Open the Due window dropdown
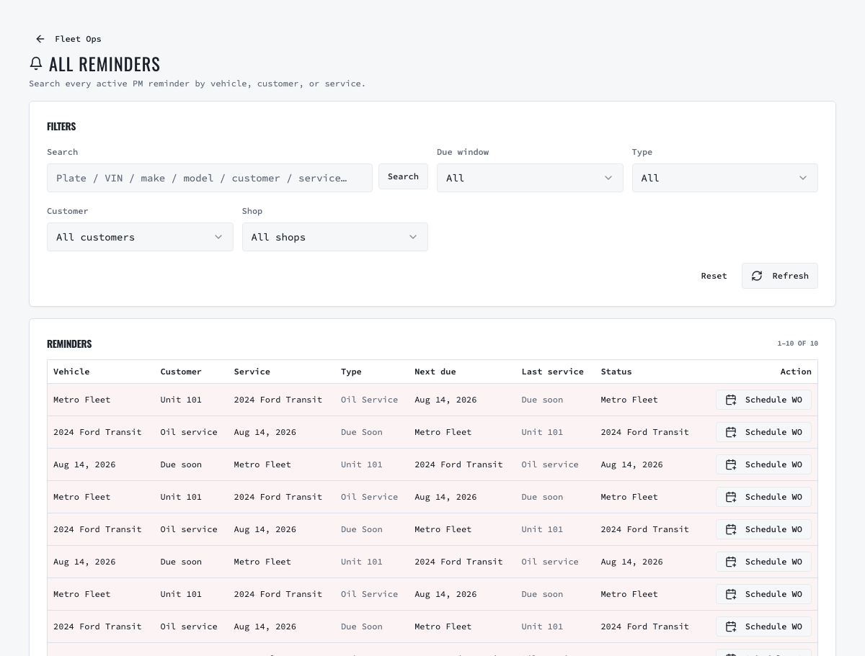The width and height of the screenshot is (865, 656). tap(530, 178)
